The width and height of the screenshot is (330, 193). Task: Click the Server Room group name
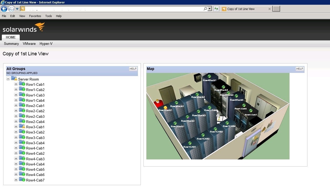[x=28, y=79]
